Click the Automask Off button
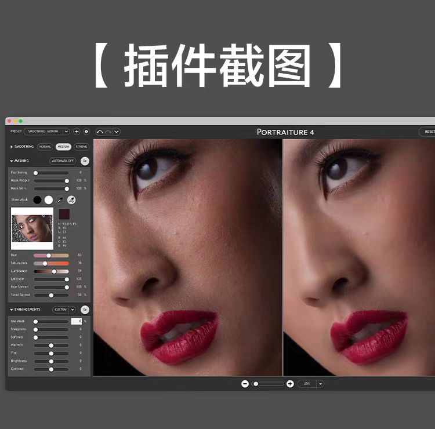Image resolution: width=435 pixels, height=429 pixels. tap(63, 161)
